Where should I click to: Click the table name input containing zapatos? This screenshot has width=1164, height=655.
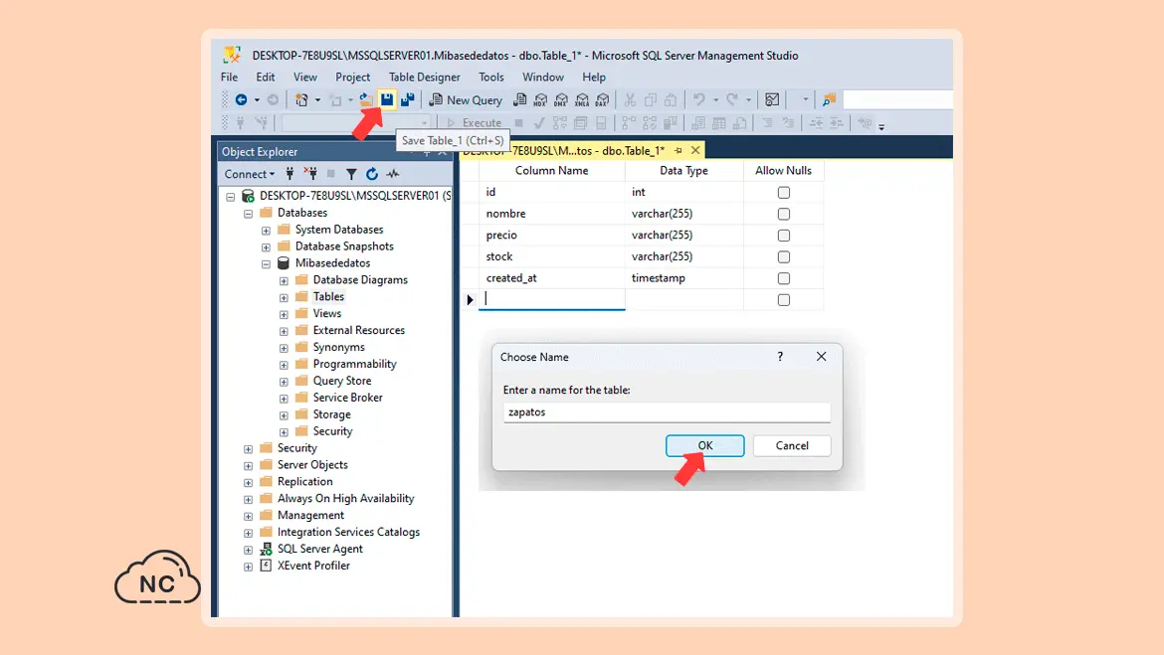(667, 412)
